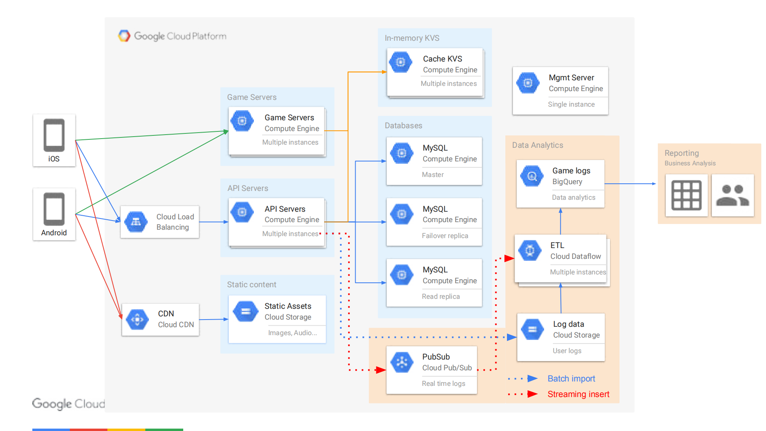The image size is (766, 431).
Task: Select the MySQL Master database card
Action: click(x=434, y=161)
